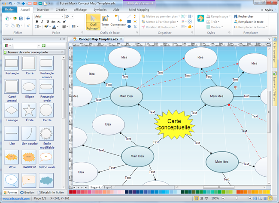279x203 pixels.
Task: Switch to the Page-2 sheet tab
Action: click(x=108, y=188)
